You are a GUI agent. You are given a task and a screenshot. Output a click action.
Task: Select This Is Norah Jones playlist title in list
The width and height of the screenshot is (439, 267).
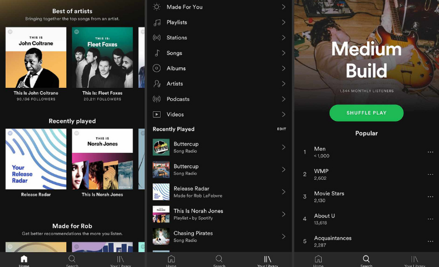pos(198,211)
